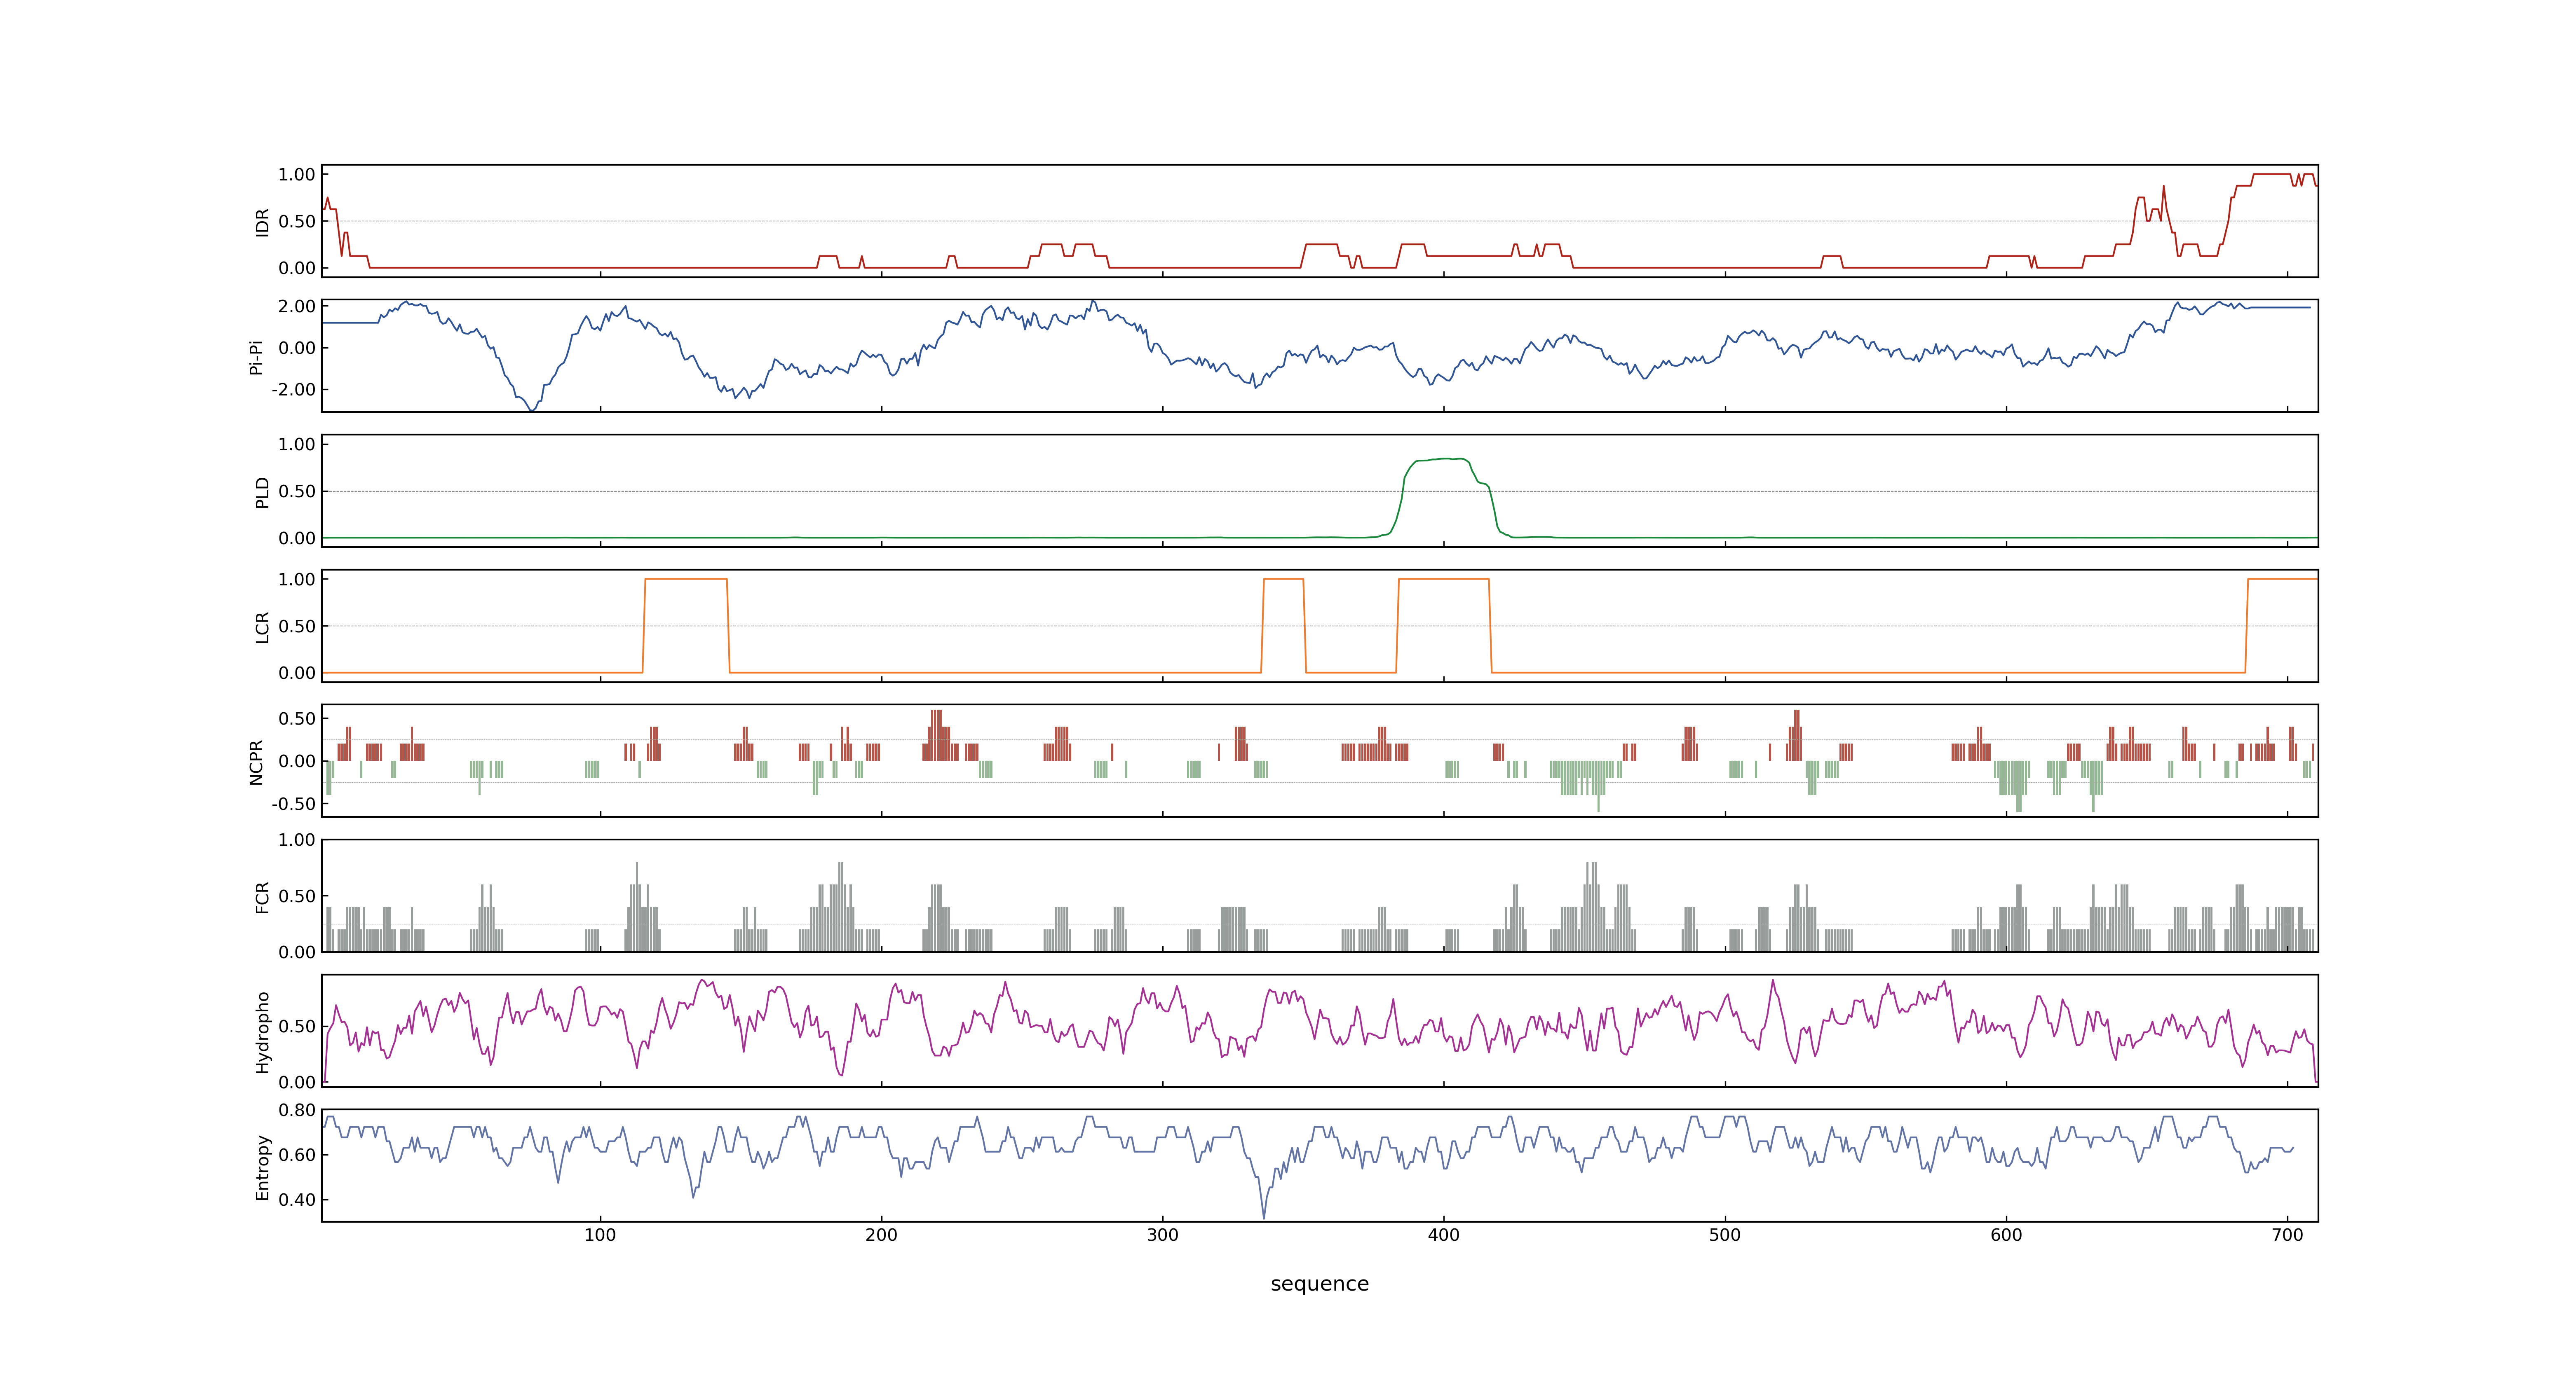Click the Pi-Pi y-axis label
Screen dimensions: 2576x1373
click(x=257, y=357)
